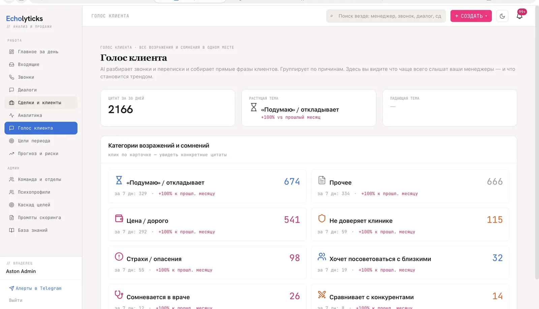Go to Главное за день menu item
The image size is (539, 309).
[x=41, y=52]
